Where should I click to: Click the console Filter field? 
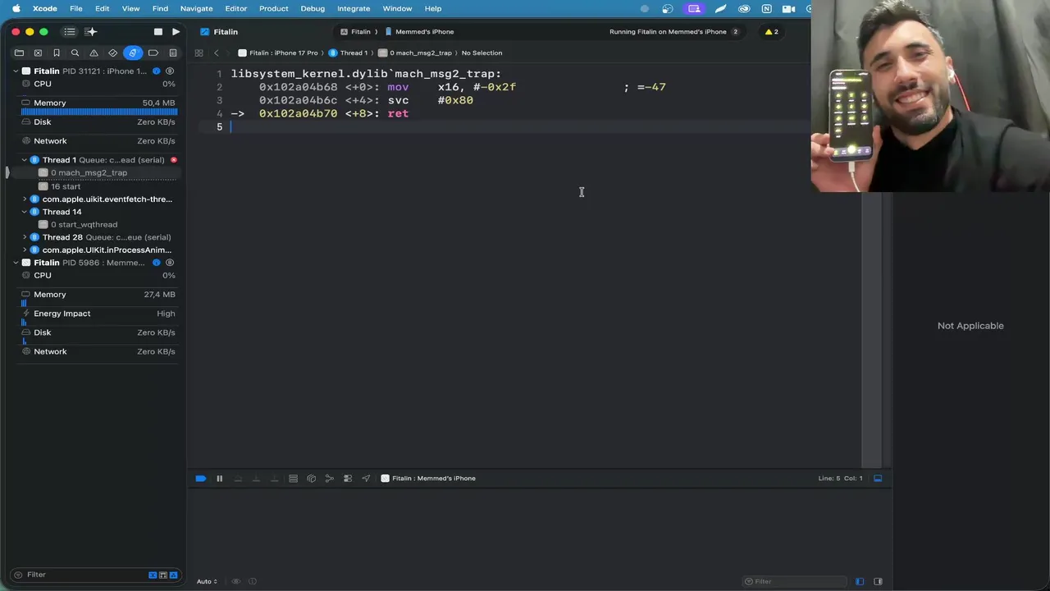point(796,581)
